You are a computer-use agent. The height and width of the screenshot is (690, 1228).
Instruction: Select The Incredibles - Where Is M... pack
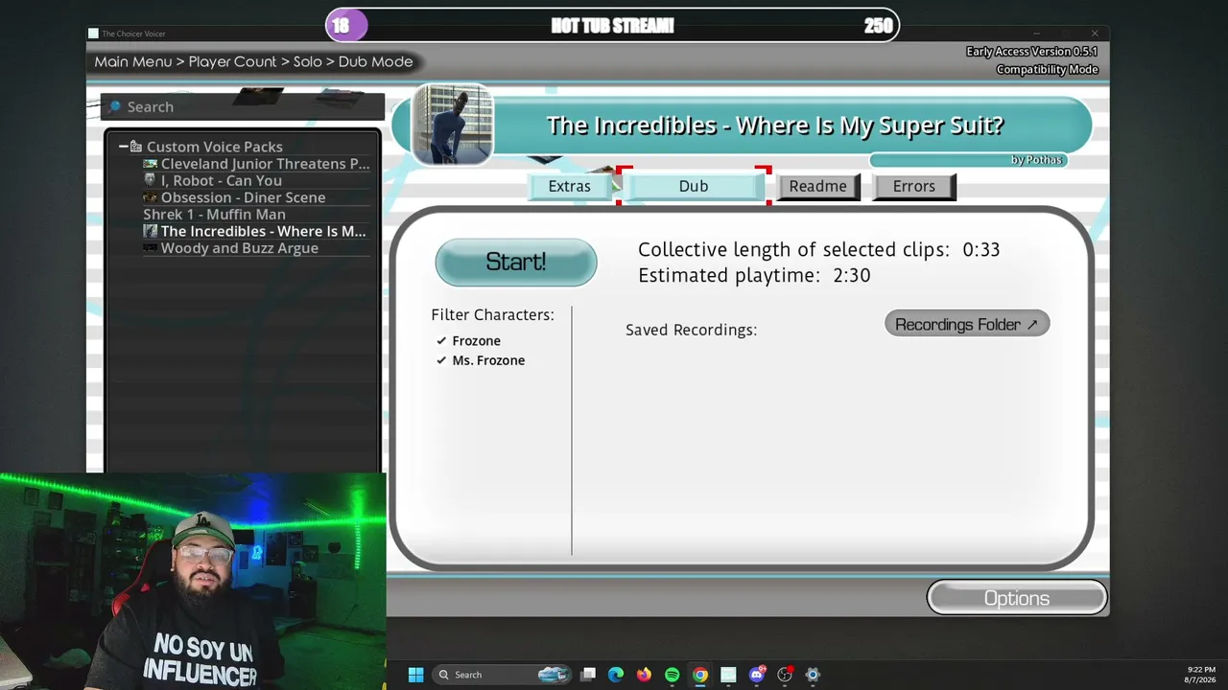[255, 231]
